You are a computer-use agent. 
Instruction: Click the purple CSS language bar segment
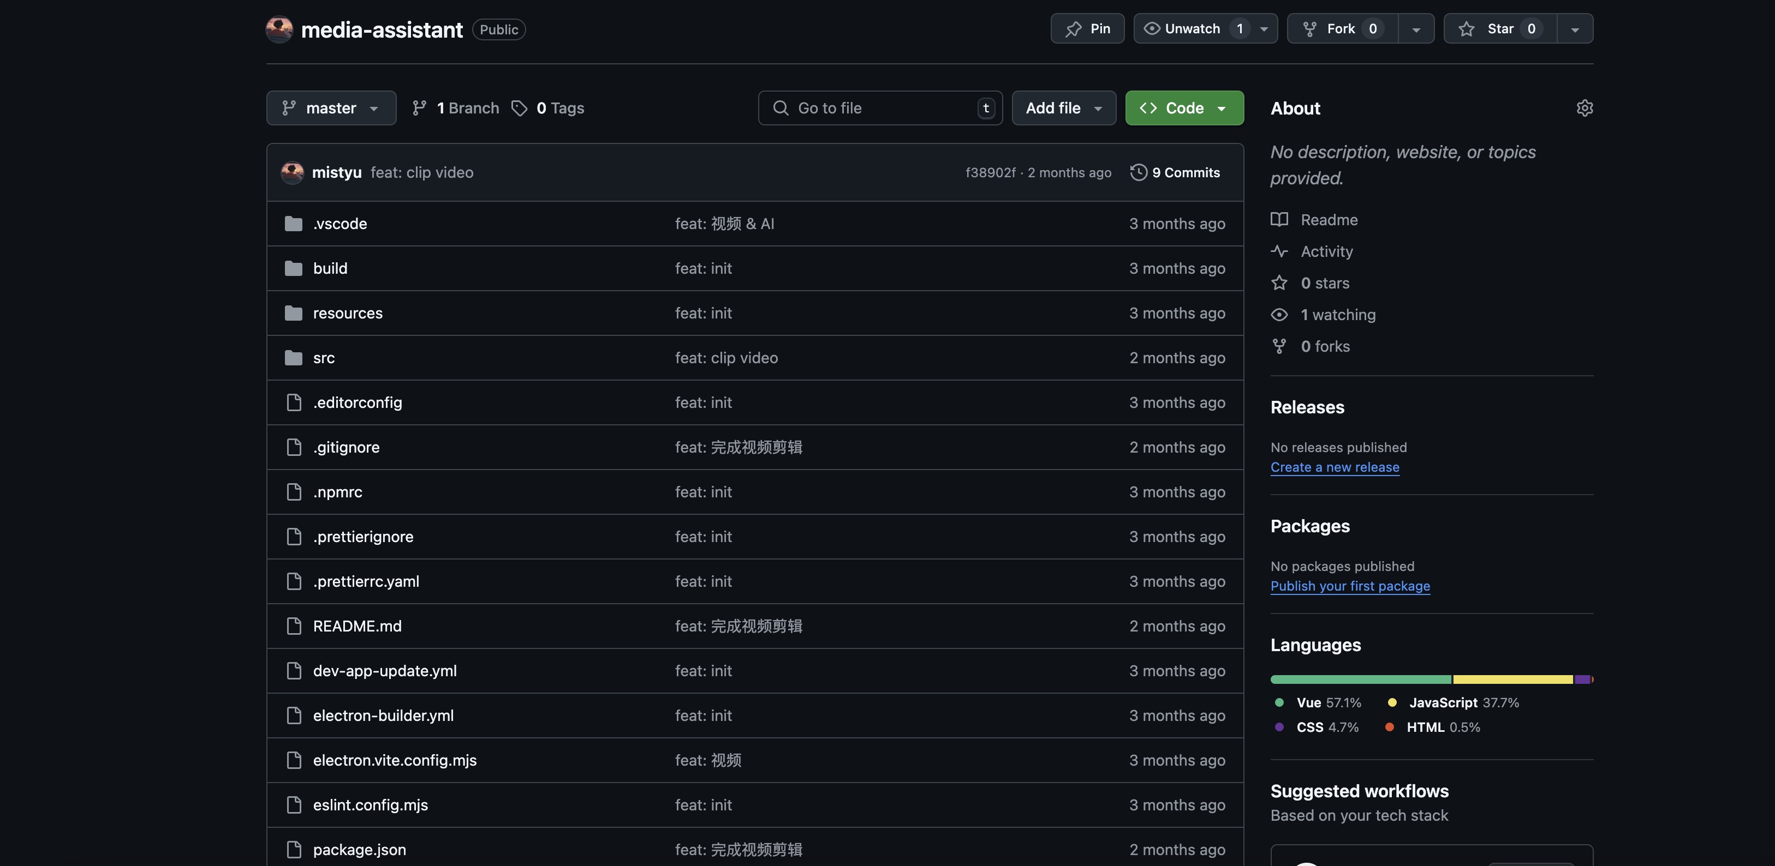click(1582, 679)
